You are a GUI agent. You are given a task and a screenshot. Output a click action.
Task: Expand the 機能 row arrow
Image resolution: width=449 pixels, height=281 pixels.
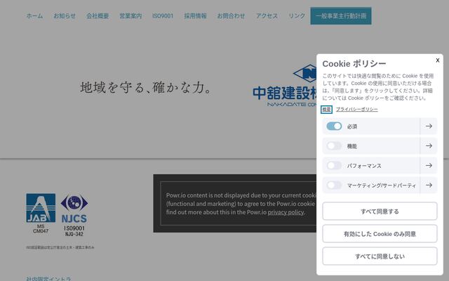429,146
